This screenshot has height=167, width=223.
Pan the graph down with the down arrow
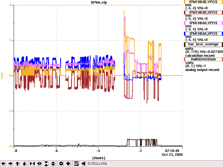click(x=25, y=164)
